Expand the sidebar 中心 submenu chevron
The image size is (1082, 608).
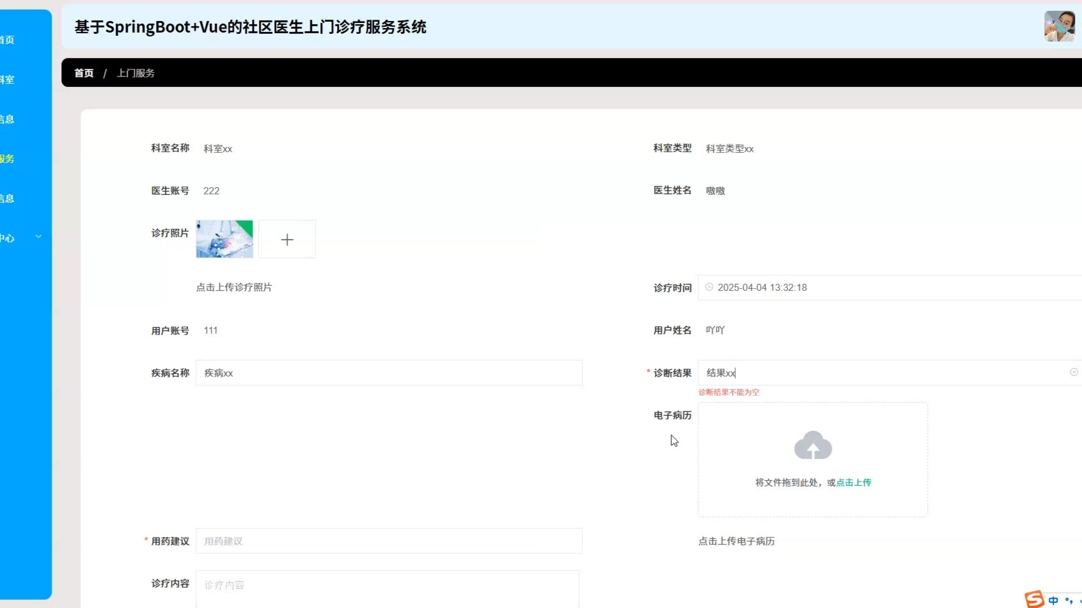(38, 237)
